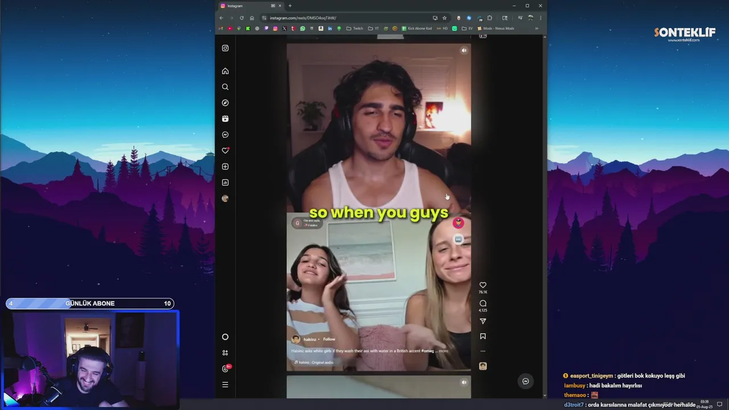
Task: Click halsinz avatar on the reel
Action: pyautogui.click(x=296, y=339)
